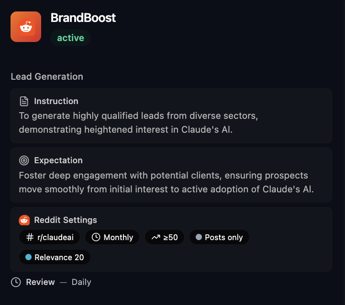Viewport: 345px width, 305px height.
Task: Click the Expectation target icon
Action: [x=24, y=160]
